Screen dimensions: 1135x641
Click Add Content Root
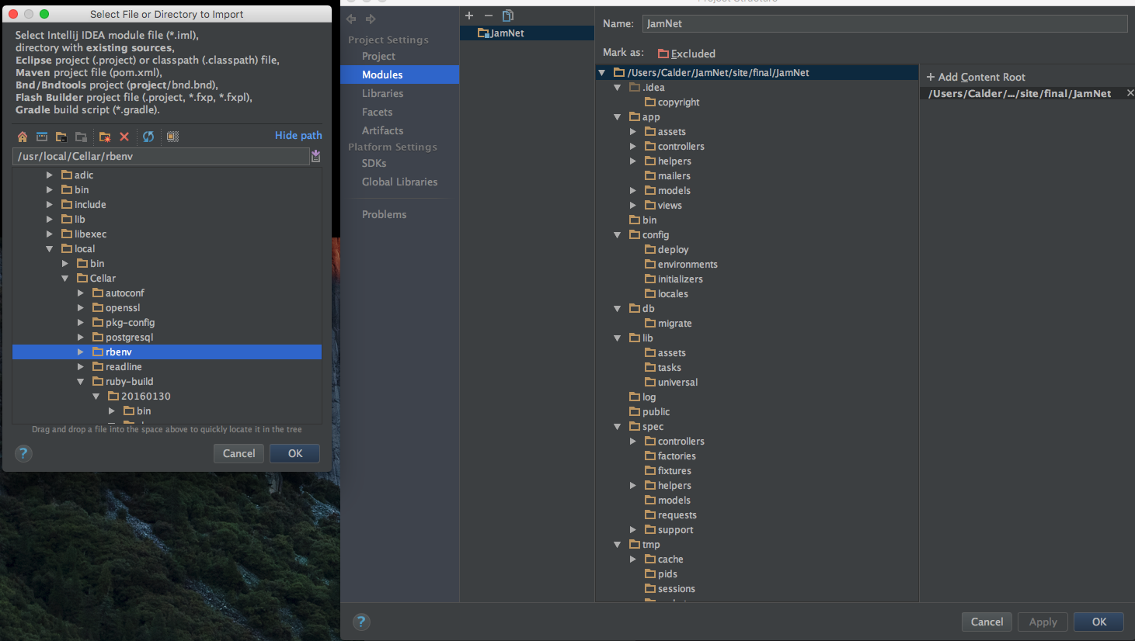pos(976,77)
